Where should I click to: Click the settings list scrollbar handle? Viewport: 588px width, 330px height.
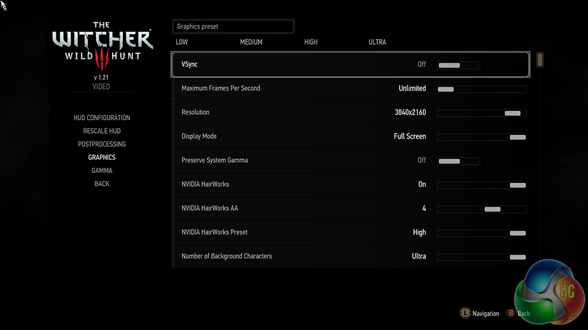(540, 60)
